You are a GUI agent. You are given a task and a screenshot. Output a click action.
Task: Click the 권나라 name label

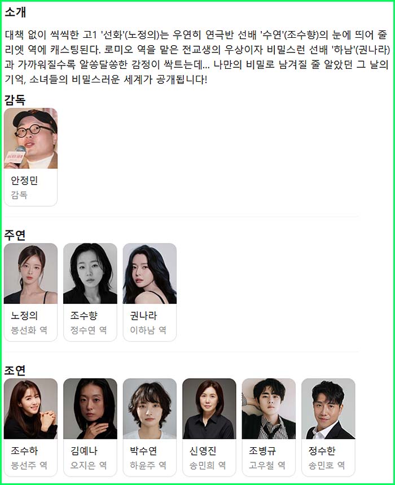143,316
